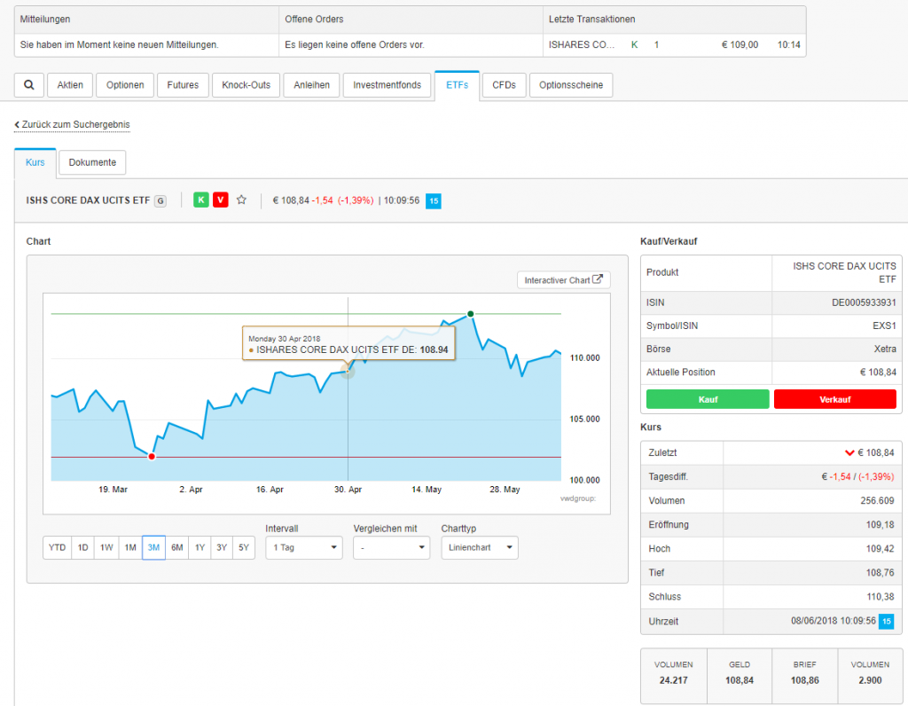Switch chart range to YTD
The width and height of the screenshot is (908, 706).
tap(57, 548)
